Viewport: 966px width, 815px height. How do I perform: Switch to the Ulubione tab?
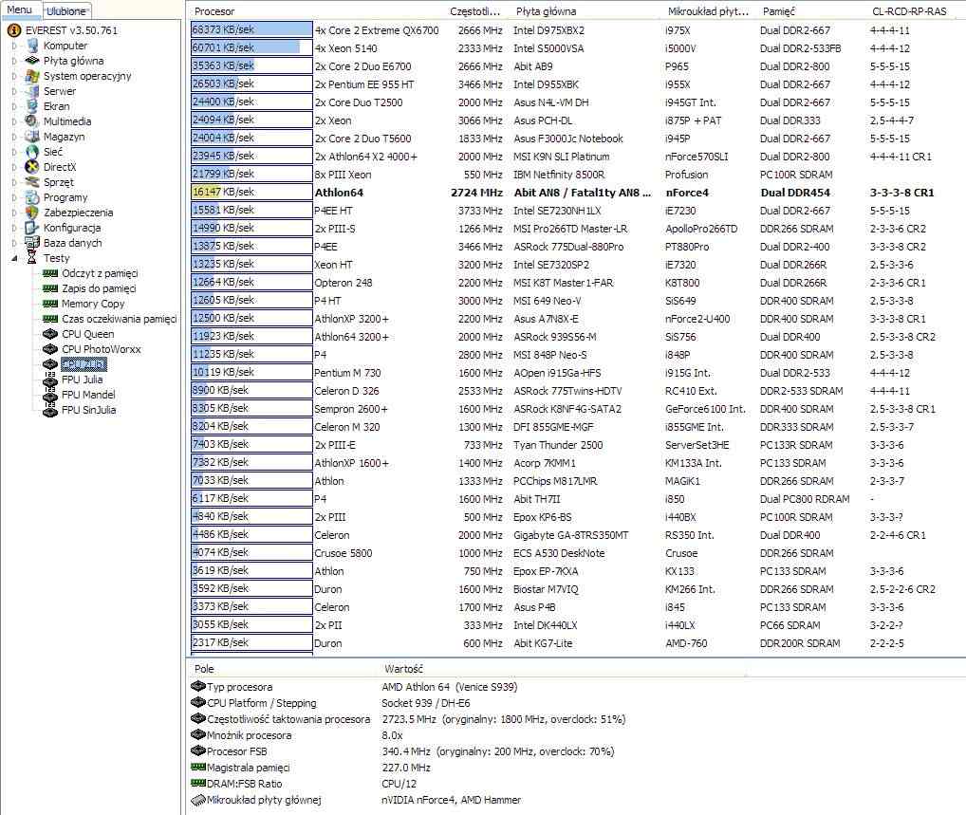pyautogui.click(x=66, y=11)
